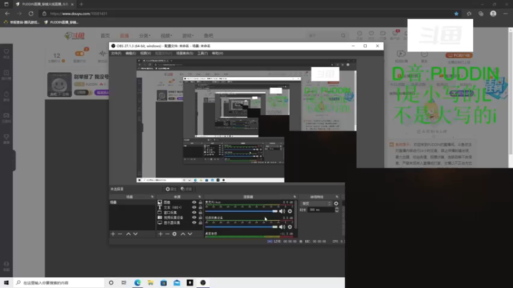Open the Mail app from the taskbar

pyautogui.click(x=177, y=283)
